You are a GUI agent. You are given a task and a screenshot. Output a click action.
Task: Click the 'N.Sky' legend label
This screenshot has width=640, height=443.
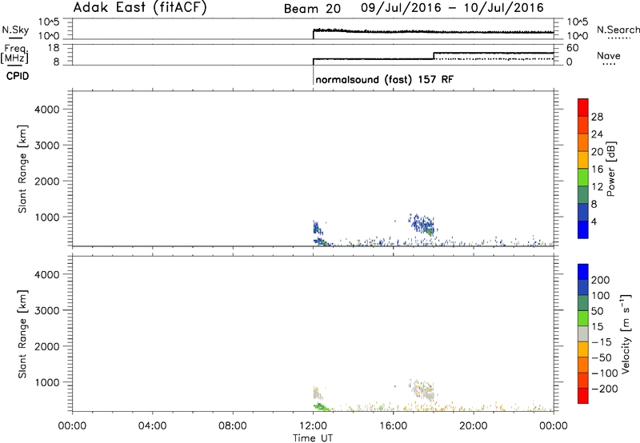click(15, 30)
